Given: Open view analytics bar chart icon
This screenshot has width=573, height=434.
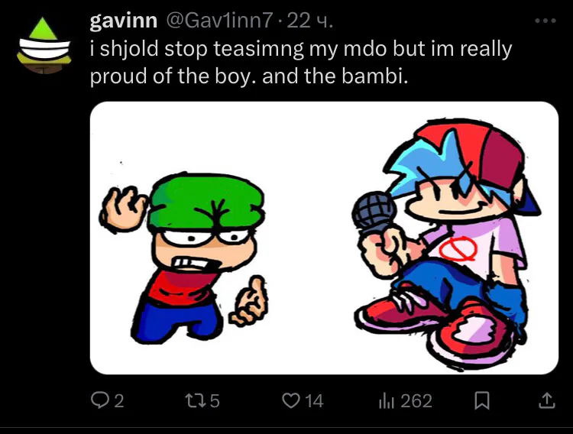Looking at the screenshot, I should (x=387, y=400).
